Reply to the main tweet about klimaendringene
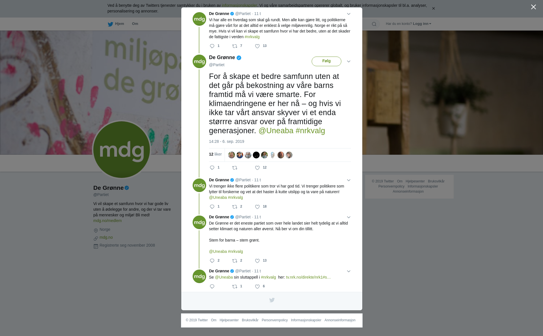Image resolution: width=543 pixels, height=336 pixels. 212,168
